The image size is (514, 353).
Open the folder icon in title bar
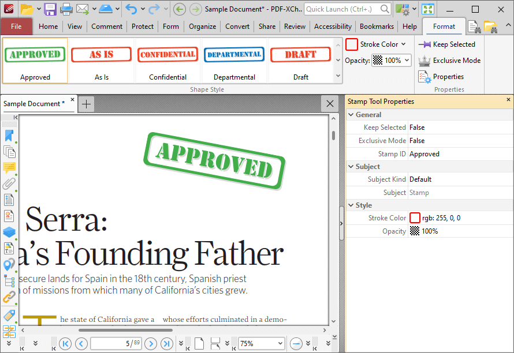pos(27,9)
